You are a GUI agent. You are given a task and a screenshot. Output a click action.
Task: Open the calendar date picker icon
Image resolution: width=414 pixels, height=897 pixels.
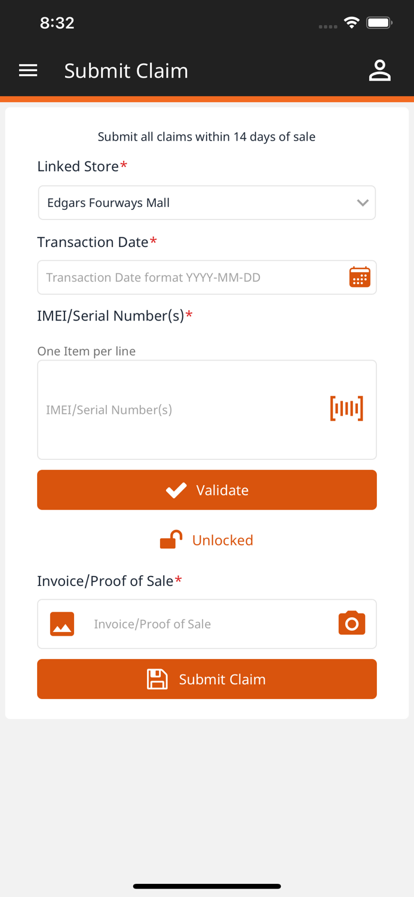pos(358,277)
